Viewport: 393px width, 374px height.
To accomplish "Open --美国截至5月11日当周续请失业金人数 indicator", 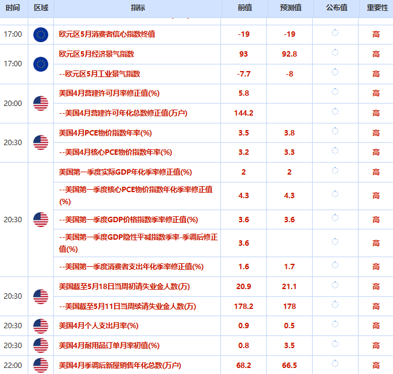I will tap(127, 307).
